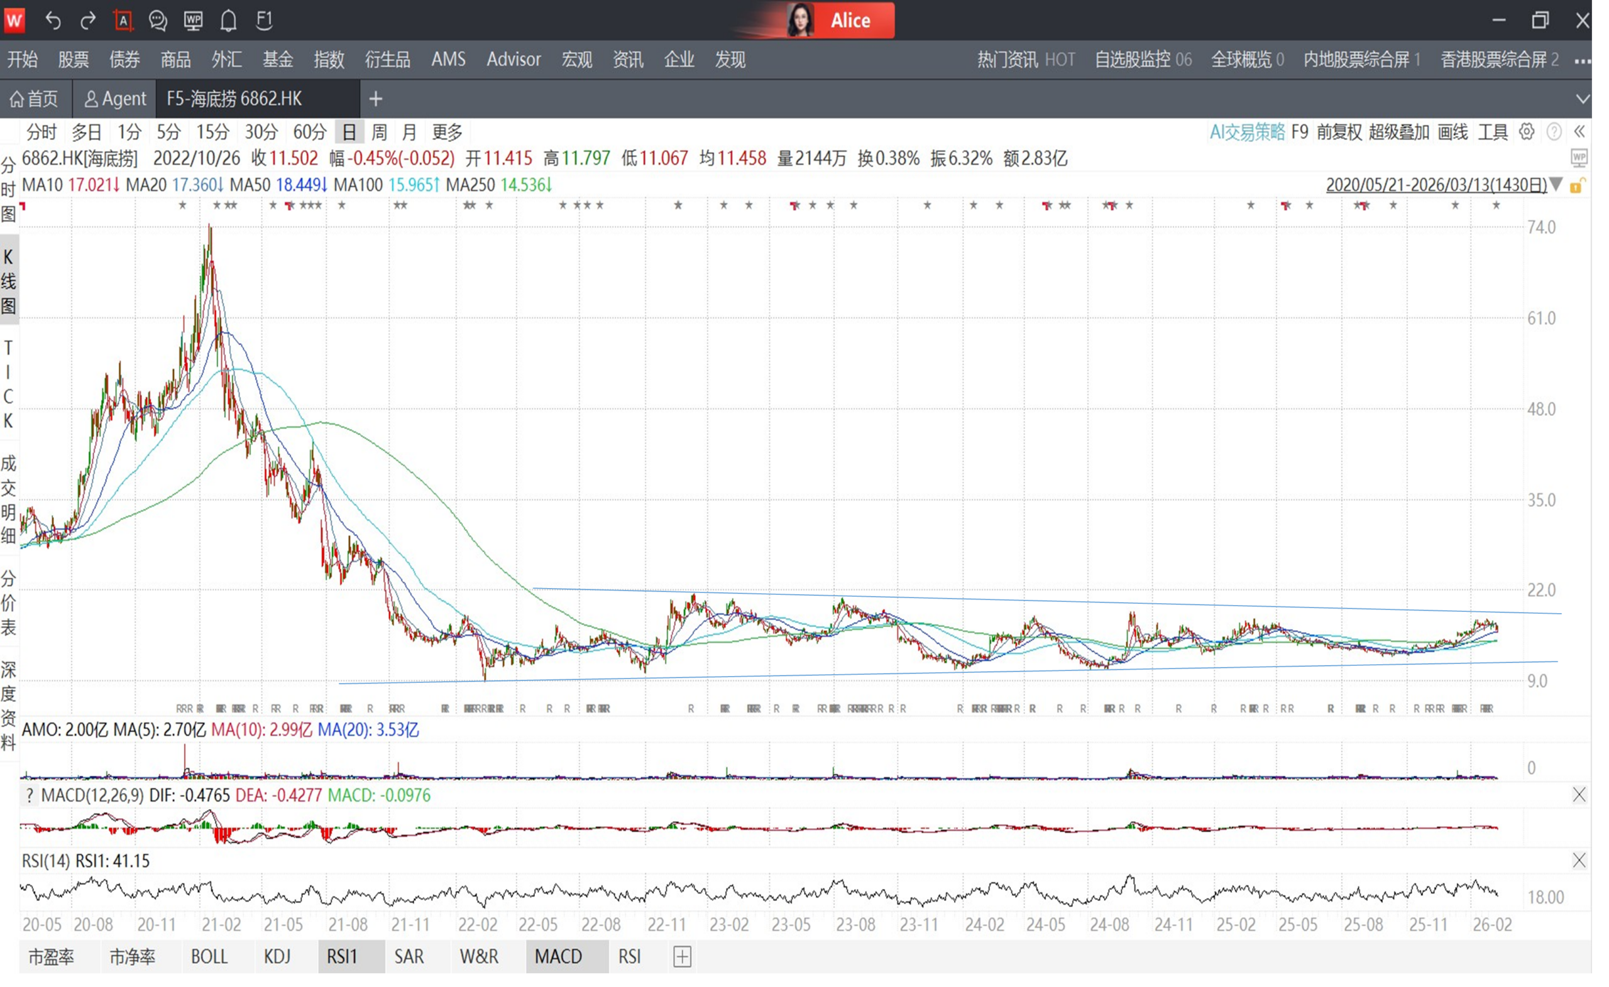The image size is (1609, 987).
Task: Switch to the Agent tab
Action: tap(115, 99)
